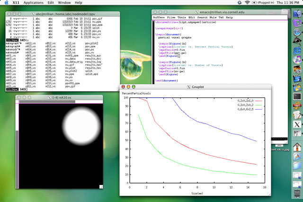Viewport: 303px width, 202px height.
Task: Open the Apple menu
Action: (6, 3)
